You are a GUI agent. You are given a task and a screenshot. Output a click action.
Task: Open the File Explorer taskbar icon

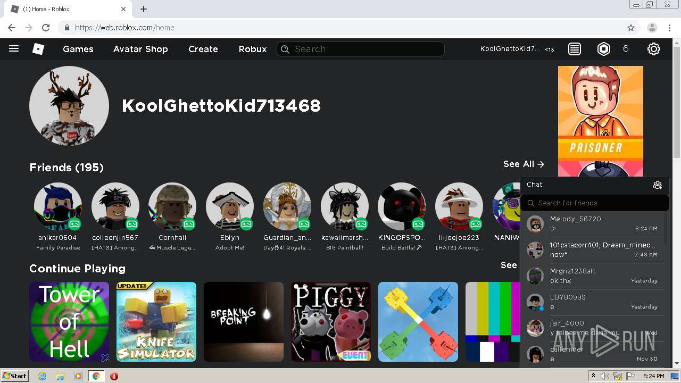[x=60, y=376]
